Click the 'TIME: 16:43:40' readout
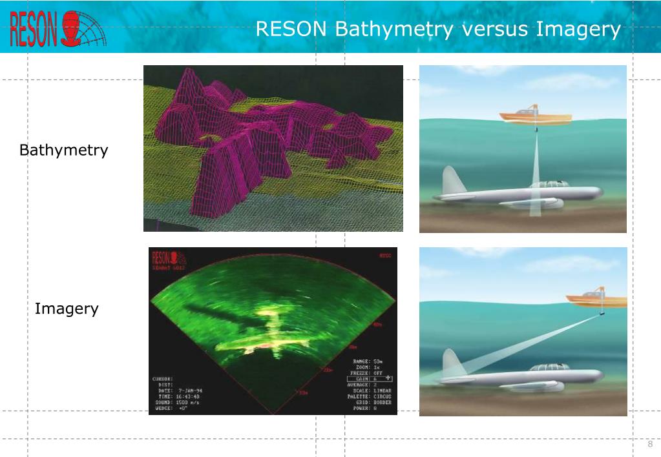Image resolution: width=661 pixels, height=457 pixels. click(x=179, y=397)
